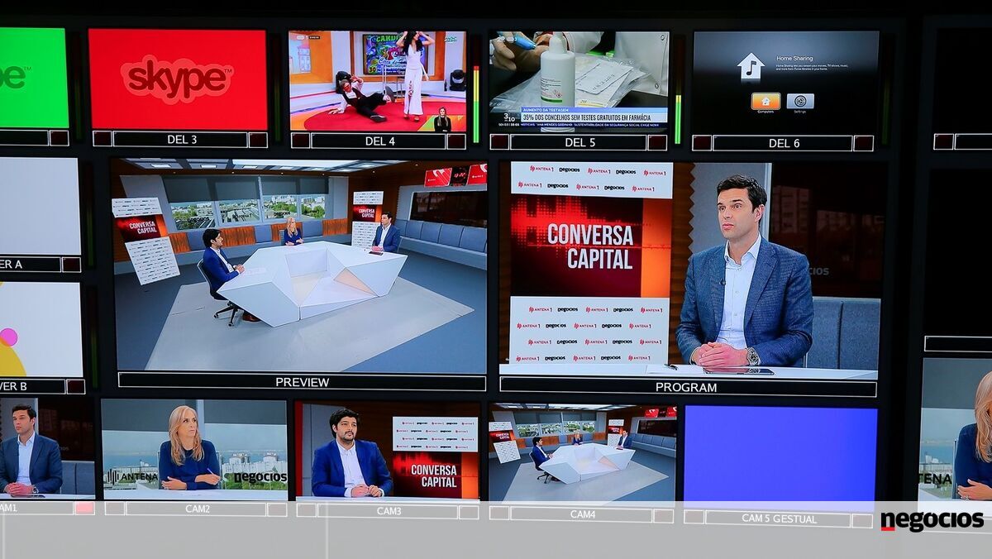The width and height of the screenshot is (992, 559).
Task: Select the green Skype tile at top left
Action: click(x=33, y=78)
